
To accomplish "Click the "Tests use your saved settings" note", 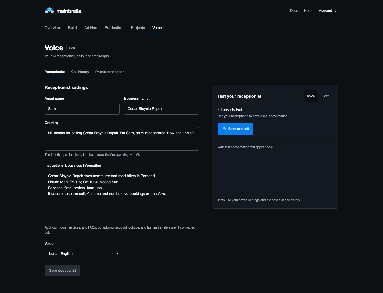I will pos(259,200).
